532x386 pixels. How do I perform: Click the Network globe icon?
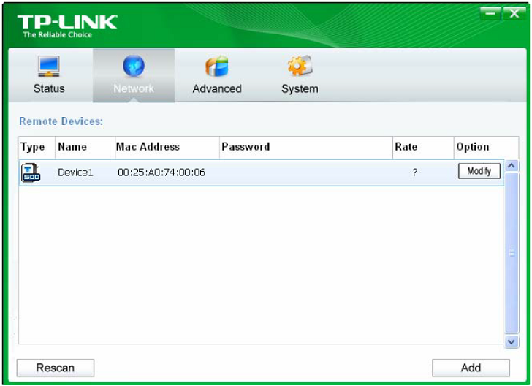pyautogui.click(x=134, y=67)
